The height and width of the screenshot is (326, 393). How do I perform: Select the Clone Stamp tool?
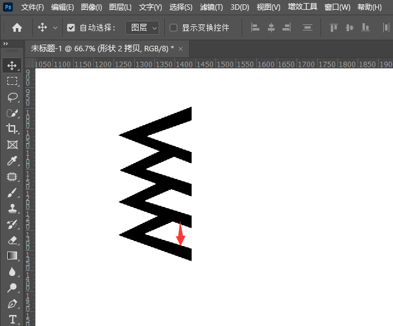click(x=12, y=209)
